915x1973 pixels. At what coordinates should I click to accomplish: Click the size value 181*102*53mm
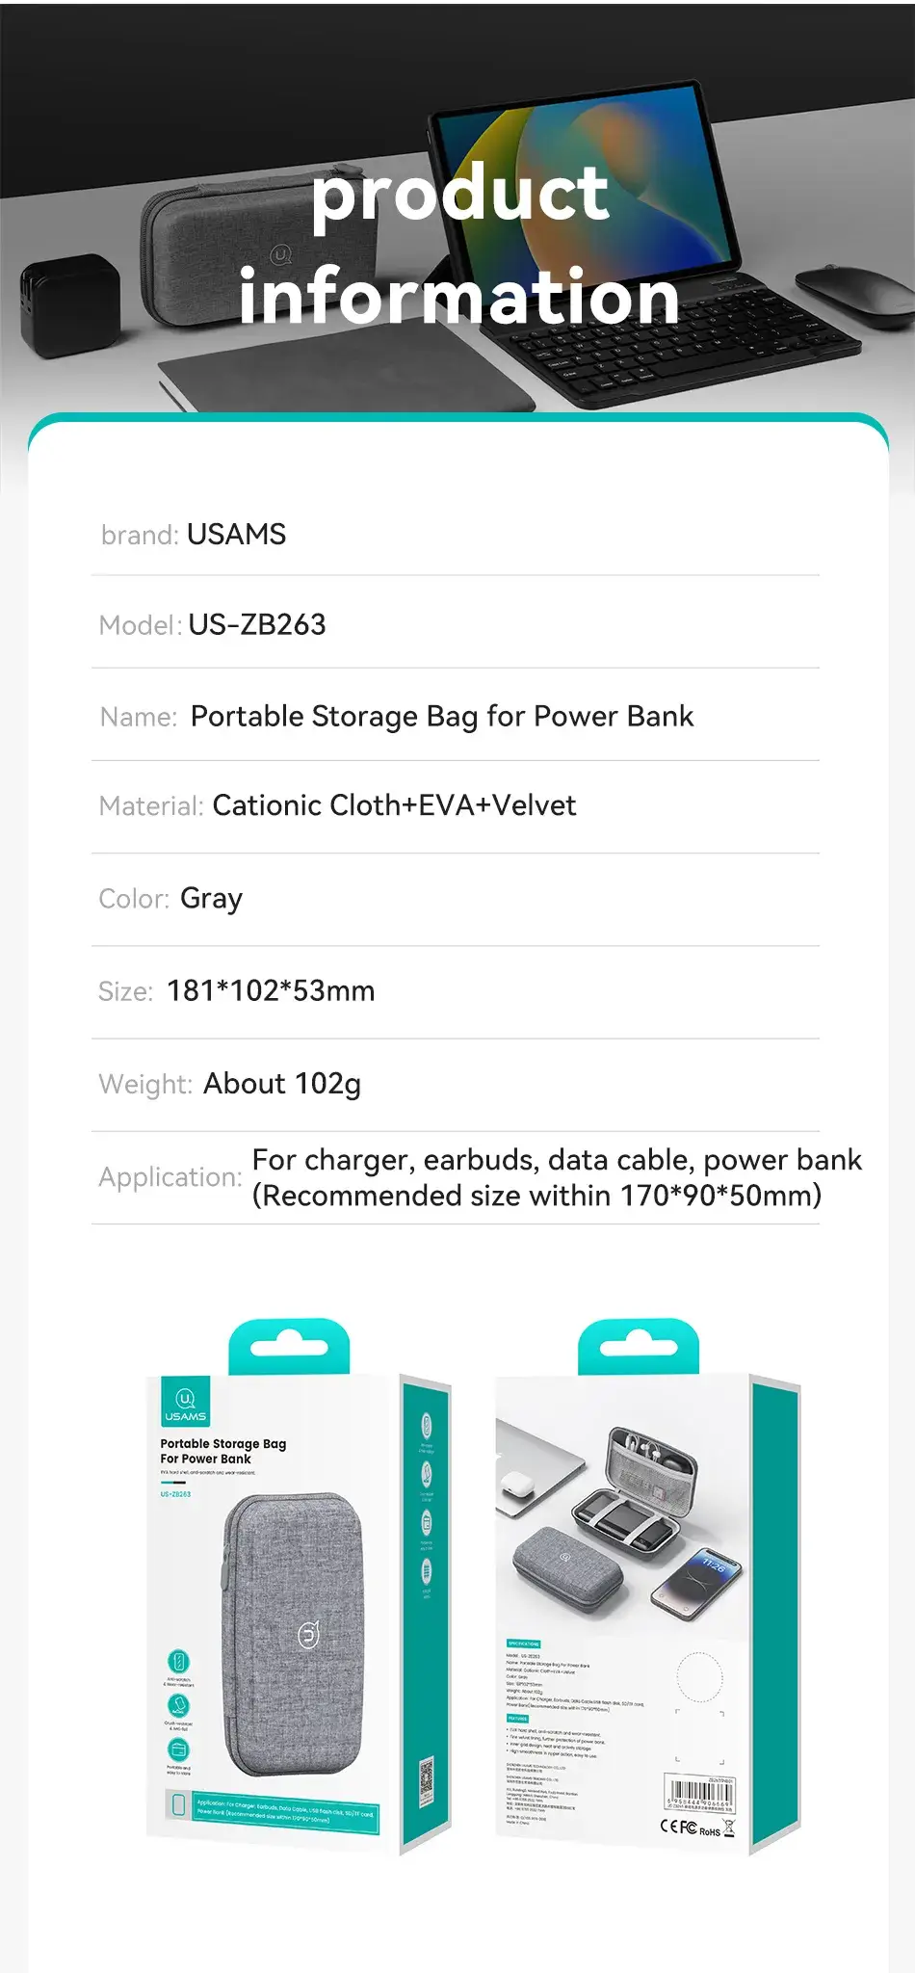(x=271, y=990)
